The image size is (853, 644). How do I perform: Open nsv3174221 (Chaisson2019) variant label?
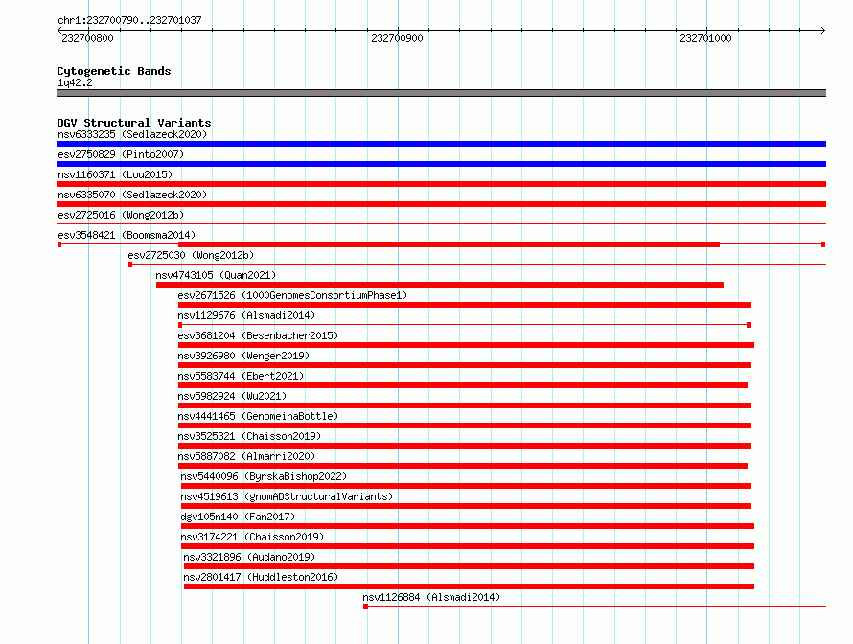pos(252,537)
